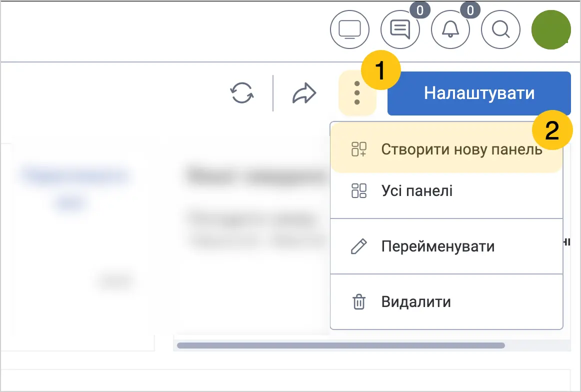Select Усі панелі menu item
581x392 pixels.
(446, 191)
